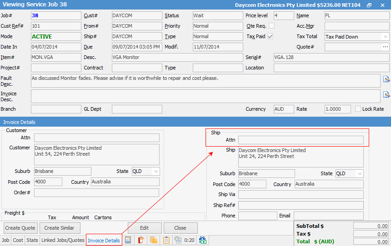Click the red and orange document icon in bottom toolbar
Viewport: 391px width, 246px height.
point(141,240)
